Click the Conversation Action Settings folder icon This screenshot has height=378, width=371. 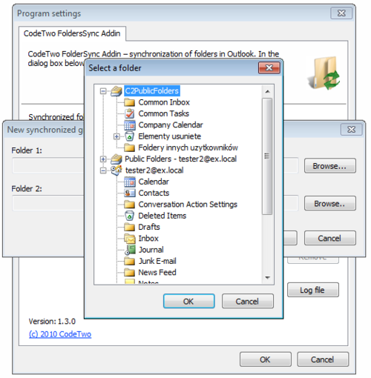pyautogui.click(x=130, y=205)
